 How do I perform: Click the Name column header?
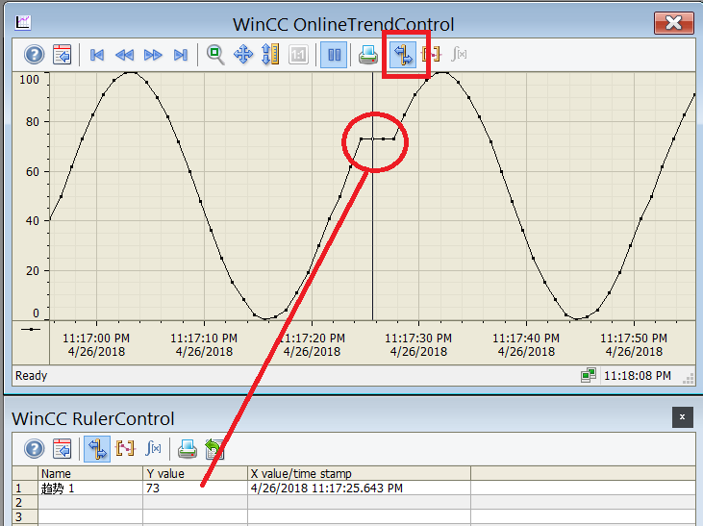[90, 473]
